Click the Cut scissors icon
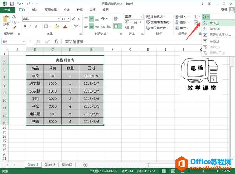Image resolution: width=235 pixels, height=174 pixels. coord(14,17)
